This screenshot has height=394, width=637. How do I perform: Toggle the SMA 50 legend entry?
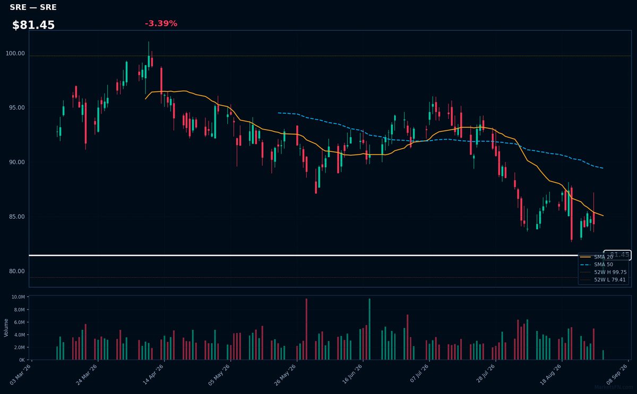(x=604, y=264)
